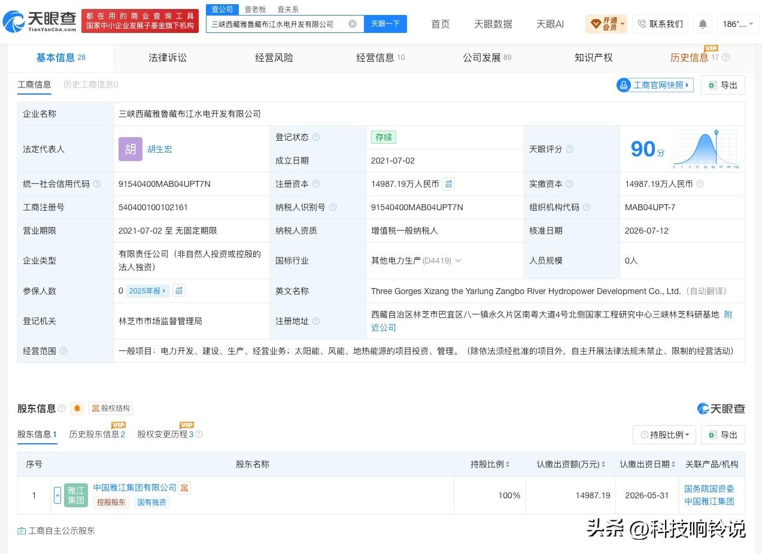Click the help icon next to 统一社会信用代码
Screen dimensions: 762x554
(97, 184)
